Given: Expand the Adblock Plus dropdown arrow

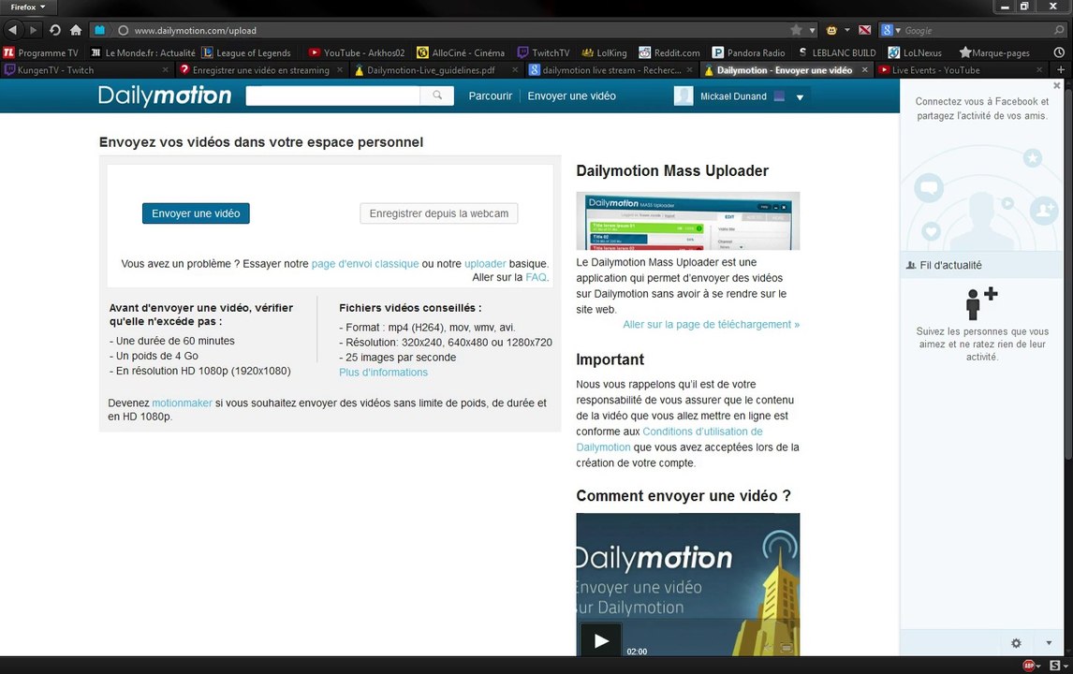Looking at the screenshot, I should [1038, 666].
